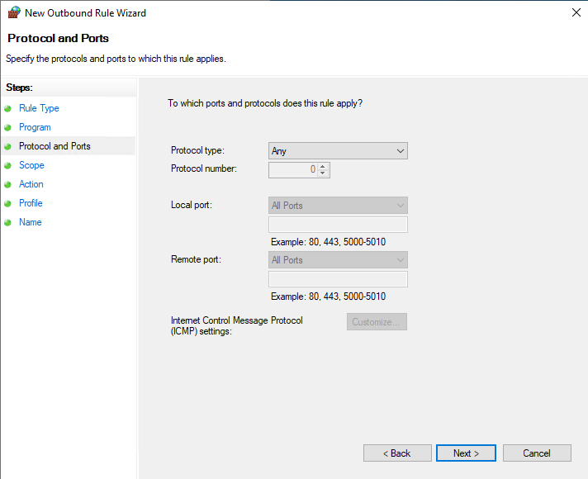The width and height of the screenshot is (588, 479).
Task: Open the Action step
Action: pos(31,184)
